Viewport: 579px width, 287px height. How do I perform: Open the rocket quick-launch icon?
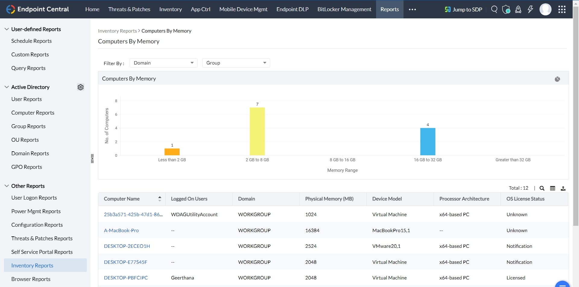[x=518, y=9]
